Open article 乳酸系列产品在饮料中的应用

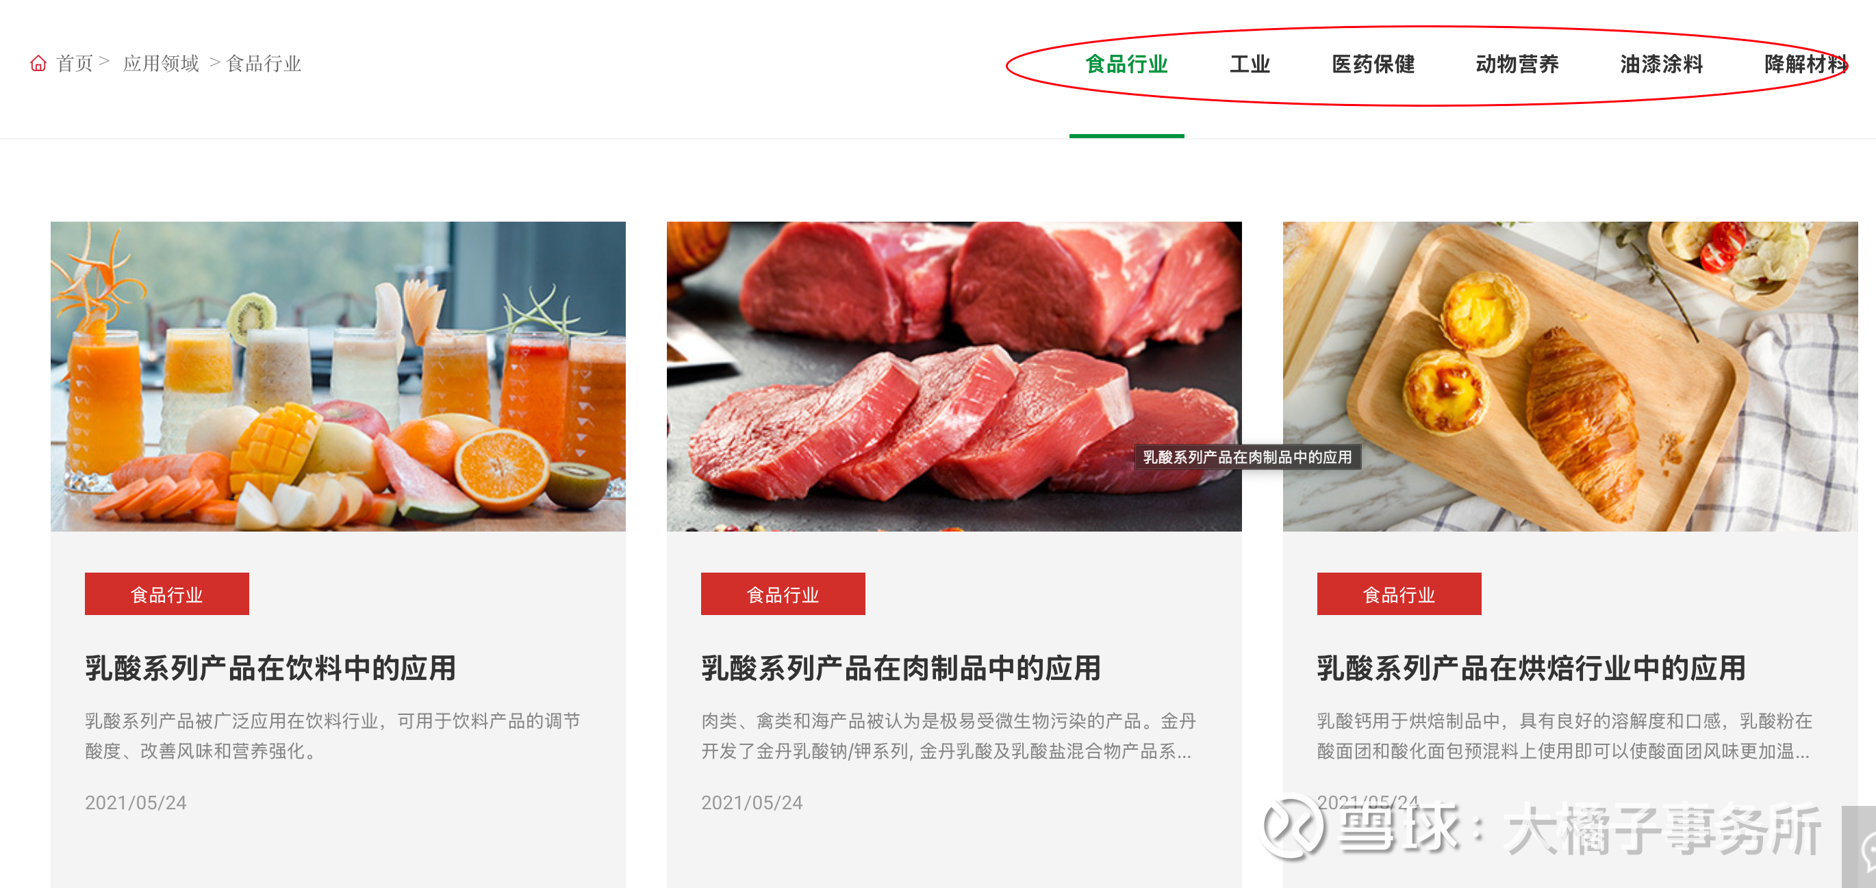(270, 668)
